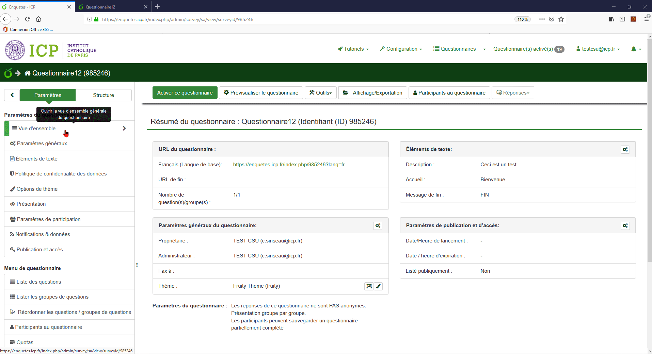This screenshot has width=652, height=354.
Task: Expand the Outils dropdown
Action: 320,93
